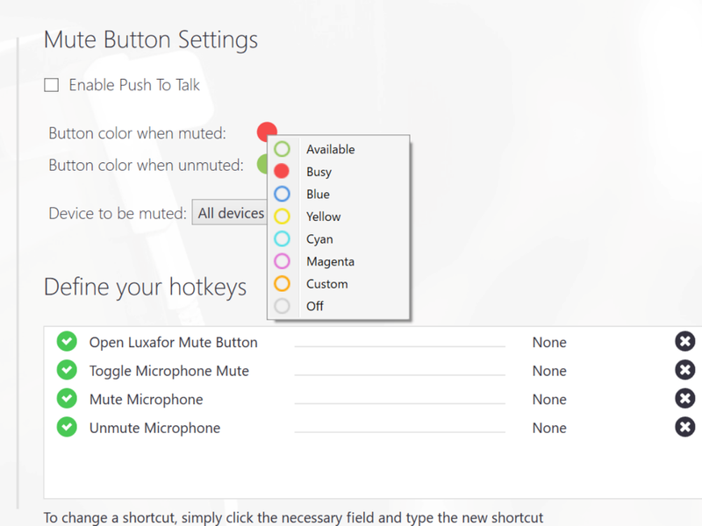The height and width of the screenshot is (526, 702).
Task: Clear the Toggle Microphone Mute hotkey
Action: [x=685, y=370]
